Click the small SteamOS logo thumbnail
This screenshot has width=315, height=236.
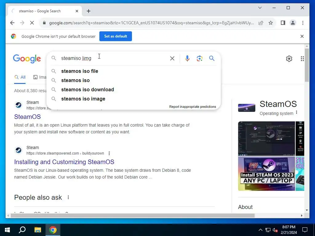click(246, 108)
